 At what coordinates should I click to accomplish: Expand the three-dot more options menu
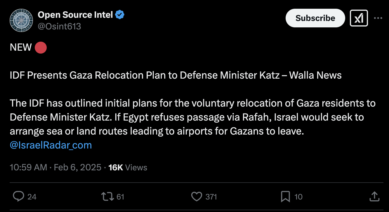(x=378, y=18)
